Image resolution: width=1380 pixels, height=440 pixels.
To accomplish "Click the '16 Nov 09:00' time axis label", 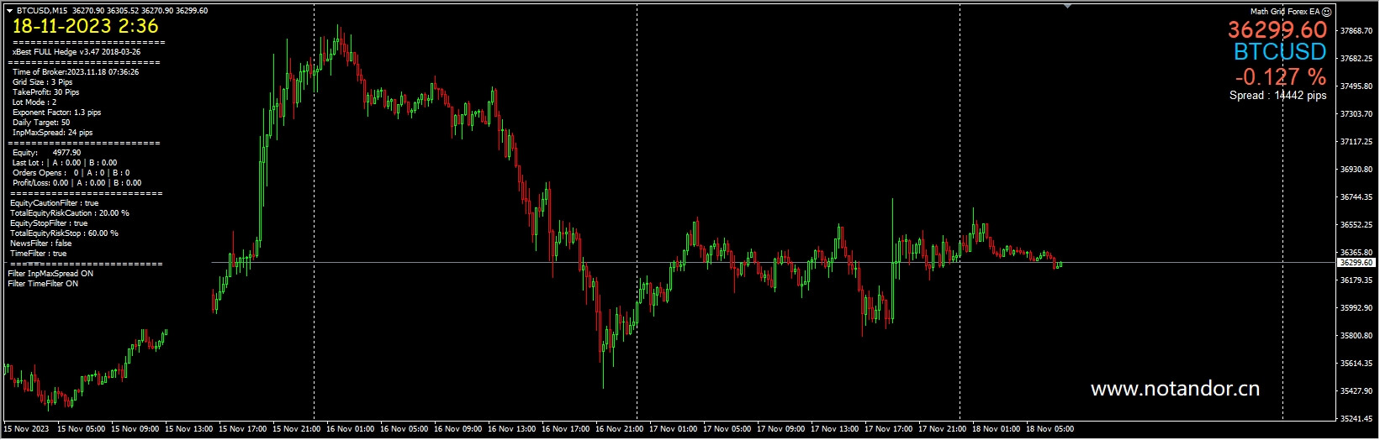I will click(x=457, y=429).
